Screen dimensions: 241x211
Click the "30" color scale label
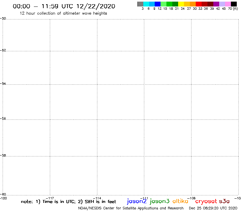[x=195, y=9]
